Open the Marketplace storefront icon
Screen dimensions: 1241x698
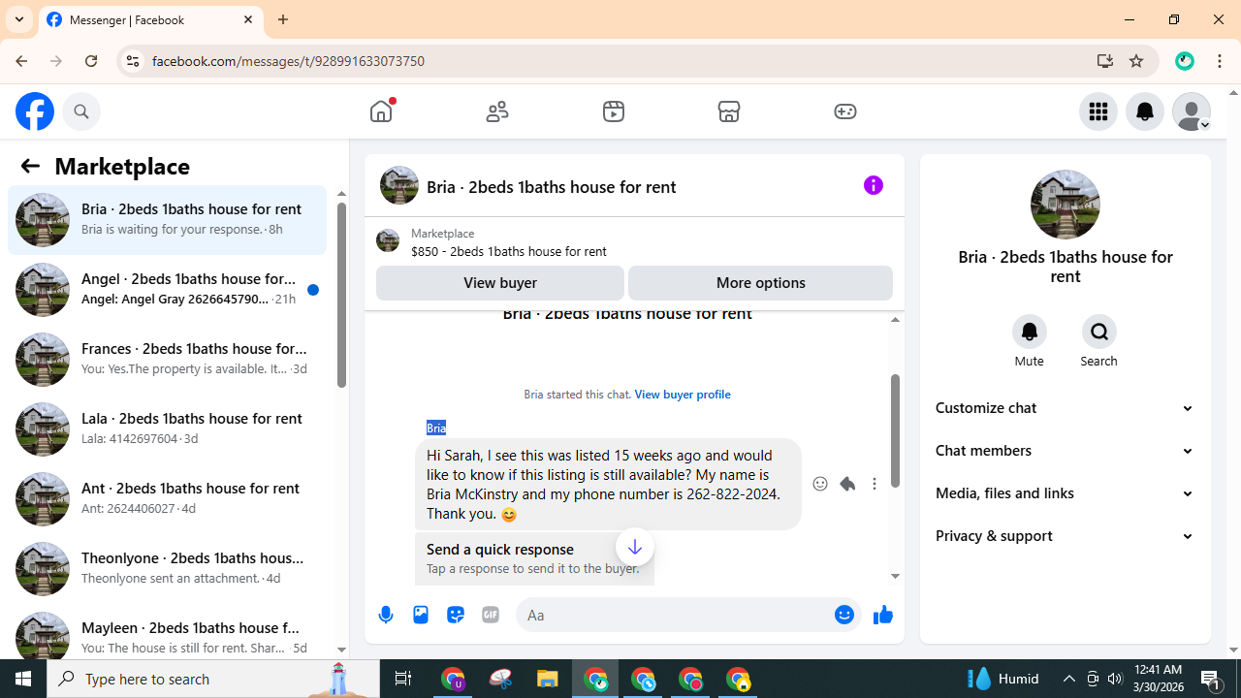pos(729,111)
